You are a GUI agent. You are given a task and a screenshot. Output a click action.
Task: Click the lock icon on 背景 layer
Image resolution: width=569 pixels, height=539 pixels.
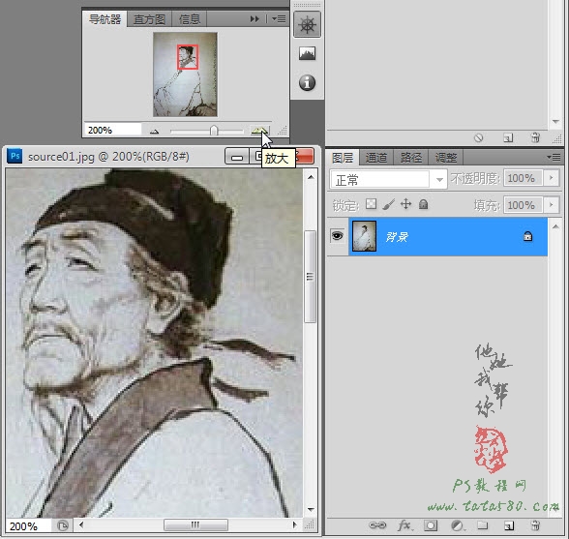pos(527,236)
